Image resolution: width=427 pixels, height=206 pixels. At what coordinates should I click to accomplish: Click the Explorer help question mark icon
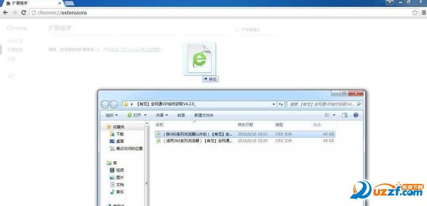356,115
